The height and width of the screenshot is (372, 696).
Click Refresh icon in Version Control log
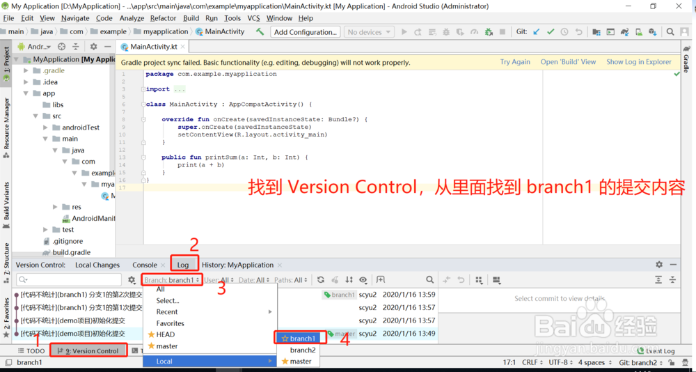pyautogui.click(x=320, y=279)
